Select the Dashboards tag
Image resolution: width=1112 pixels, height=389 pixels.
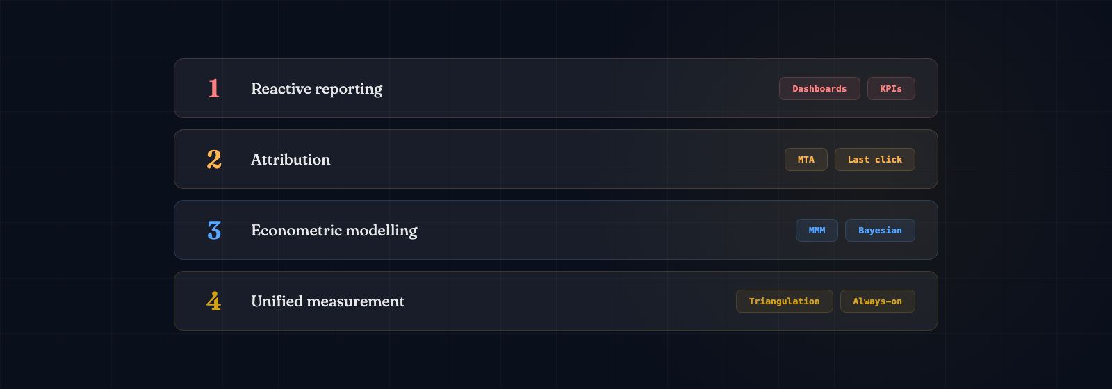819,88
